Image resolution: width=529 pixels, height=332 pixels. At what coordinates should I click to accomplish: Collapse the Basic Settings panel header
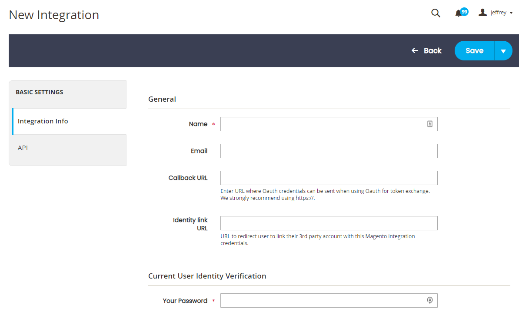coord(67,92)
